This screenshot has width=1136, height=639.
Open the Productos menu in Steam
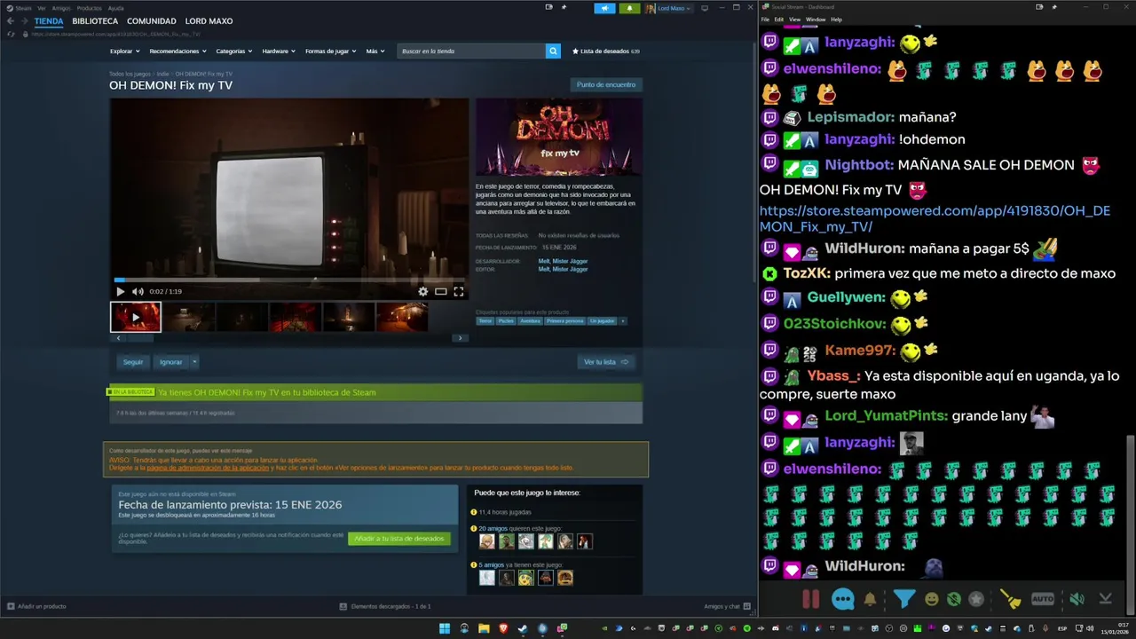[x=89, y=8]
